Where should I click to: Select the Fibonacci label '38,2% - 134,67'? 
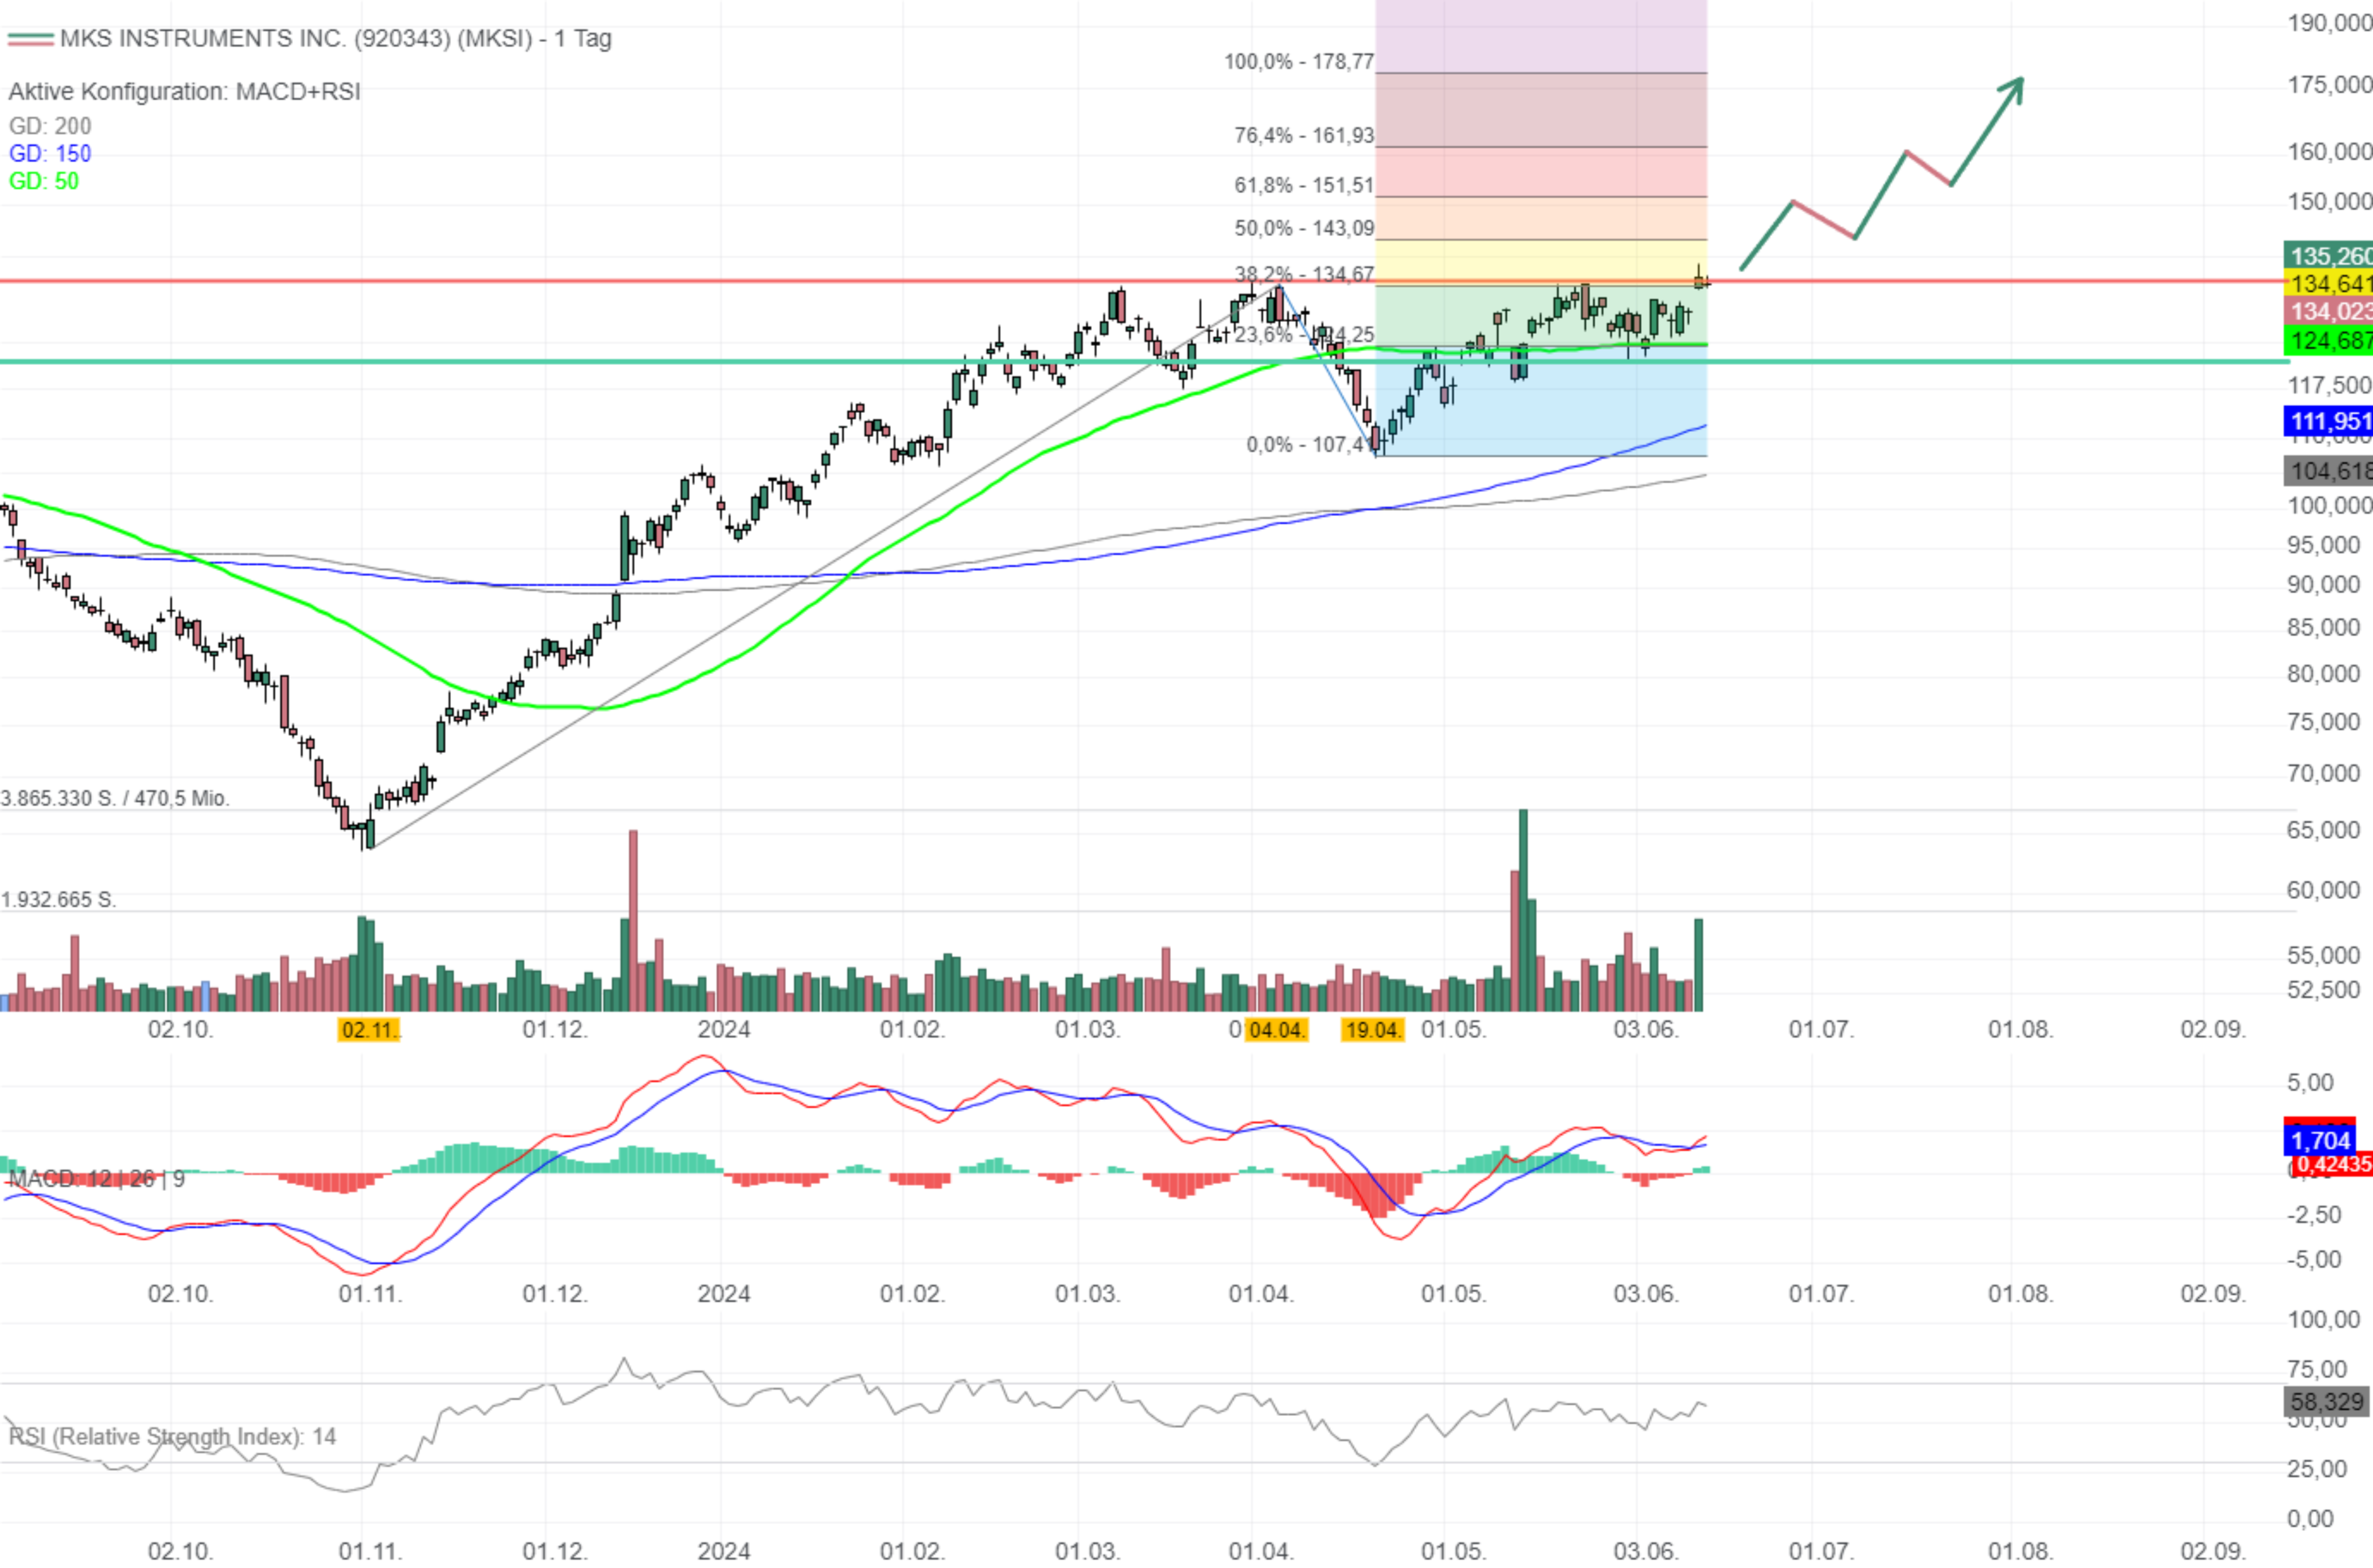pos(1303,273)
